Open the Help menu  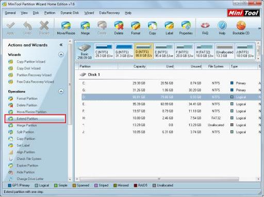128,13
